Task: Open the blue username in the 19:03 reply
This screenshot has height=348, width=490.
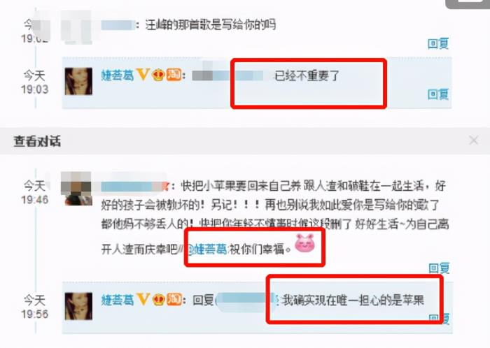Action: pos(118,75)
